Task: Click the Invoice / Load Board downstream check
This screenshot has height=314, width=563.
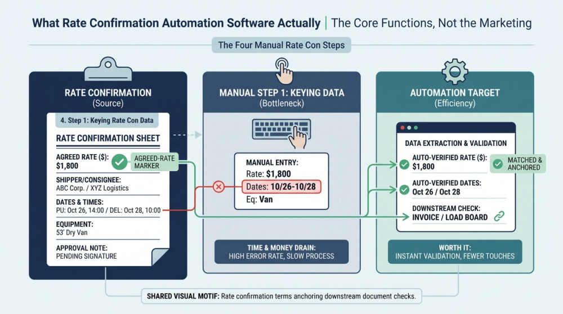Action: pyautogui.click(x=450, y=217)
